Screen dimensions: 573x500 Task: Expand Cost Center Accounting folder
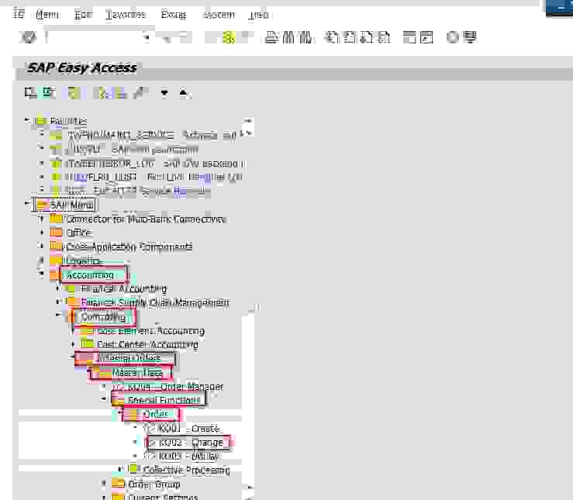pos(73,344)
